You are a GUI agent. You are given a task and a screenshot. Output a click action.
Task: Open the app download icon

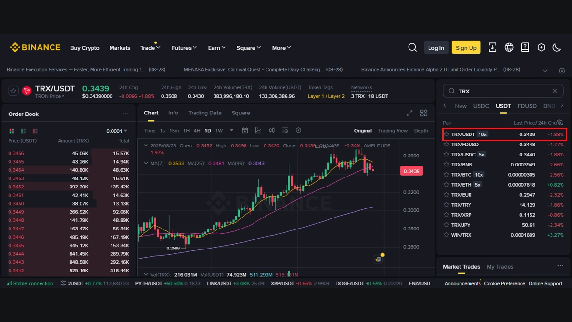[492, 47]
